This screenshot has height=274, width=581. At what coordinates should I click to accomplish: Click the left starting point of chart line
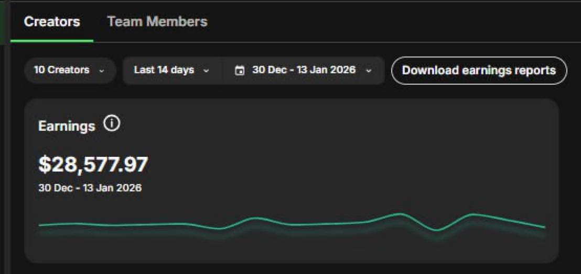[x=40, y=225]
